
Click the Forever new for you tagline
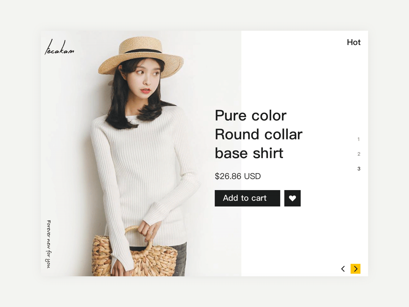point(49,244)
